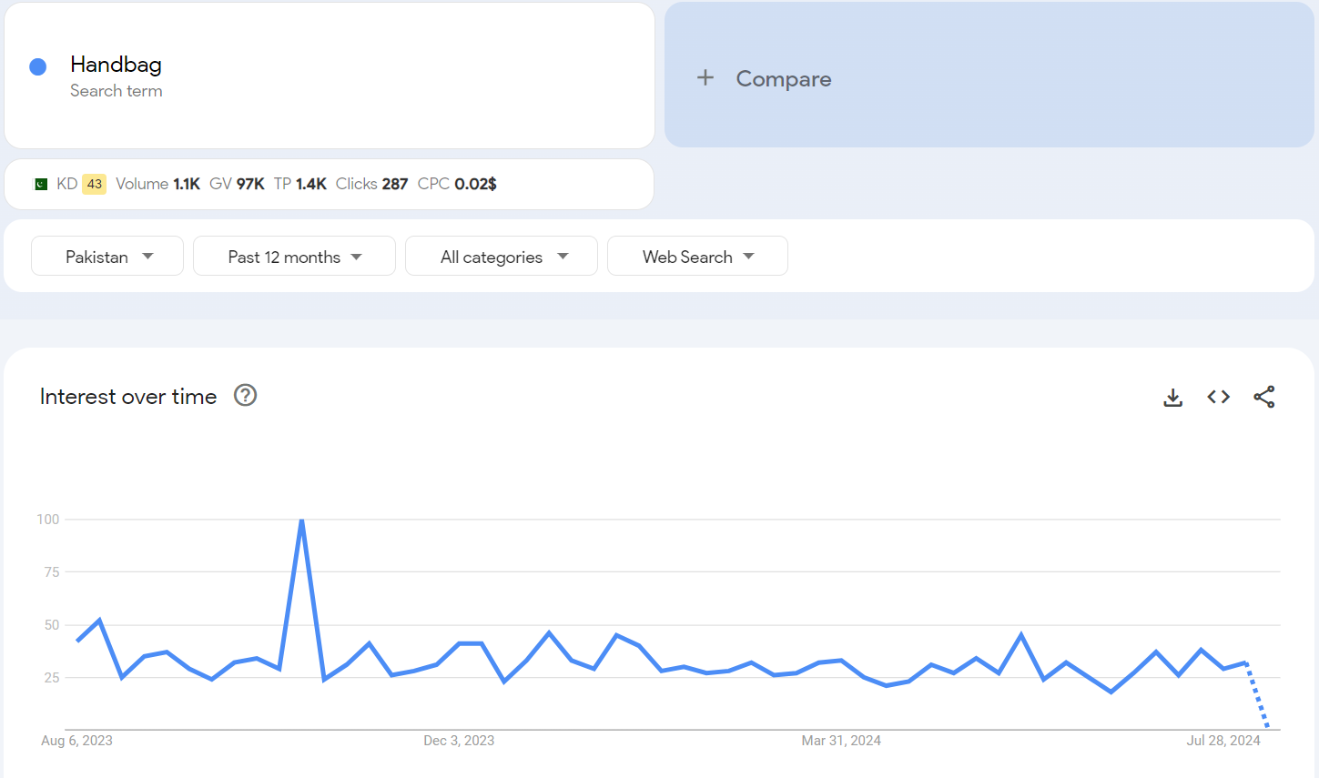Expand the Past 12 months dropdown
The image size is (1319, 778).
click(x=294, y=257)
